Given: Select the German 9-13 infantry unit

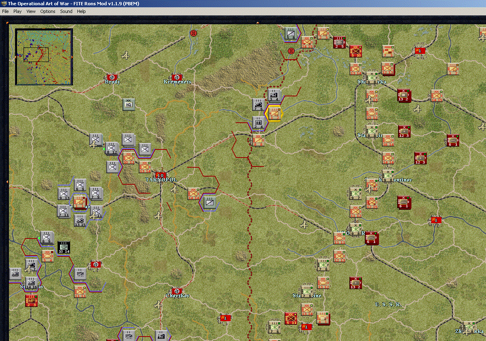Looking at the screenshot, I should tap(64, 194).
